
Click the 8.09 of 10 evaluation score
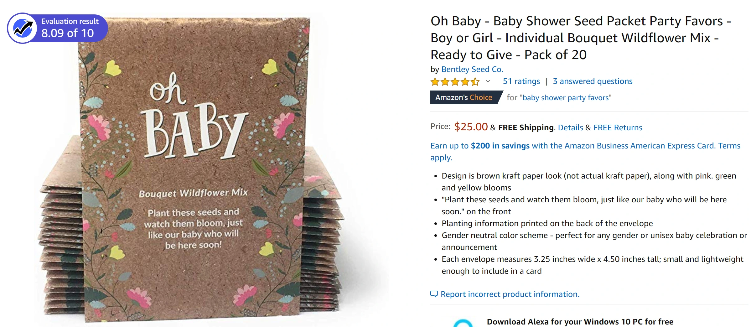pyautogui.click(x=68, y=33)
